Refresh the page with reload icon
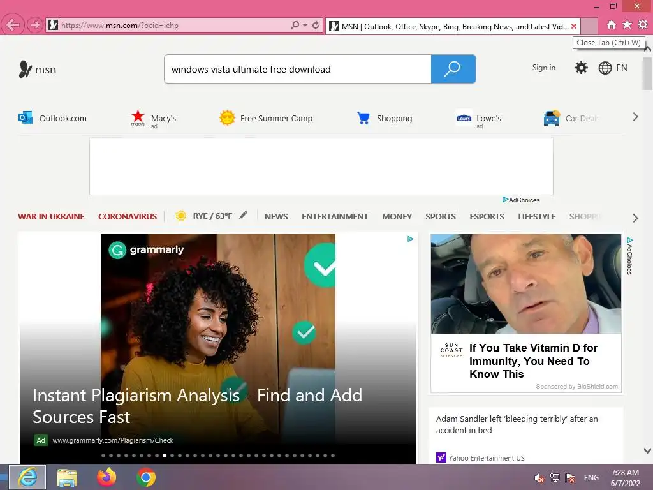The image size is (653, 490). pos(316,25)
